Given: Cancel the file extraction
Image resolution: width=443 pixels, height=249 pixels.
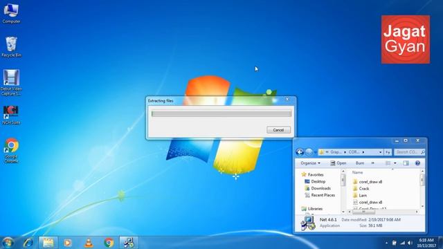Looking at the screenshot, I should 278,130.
